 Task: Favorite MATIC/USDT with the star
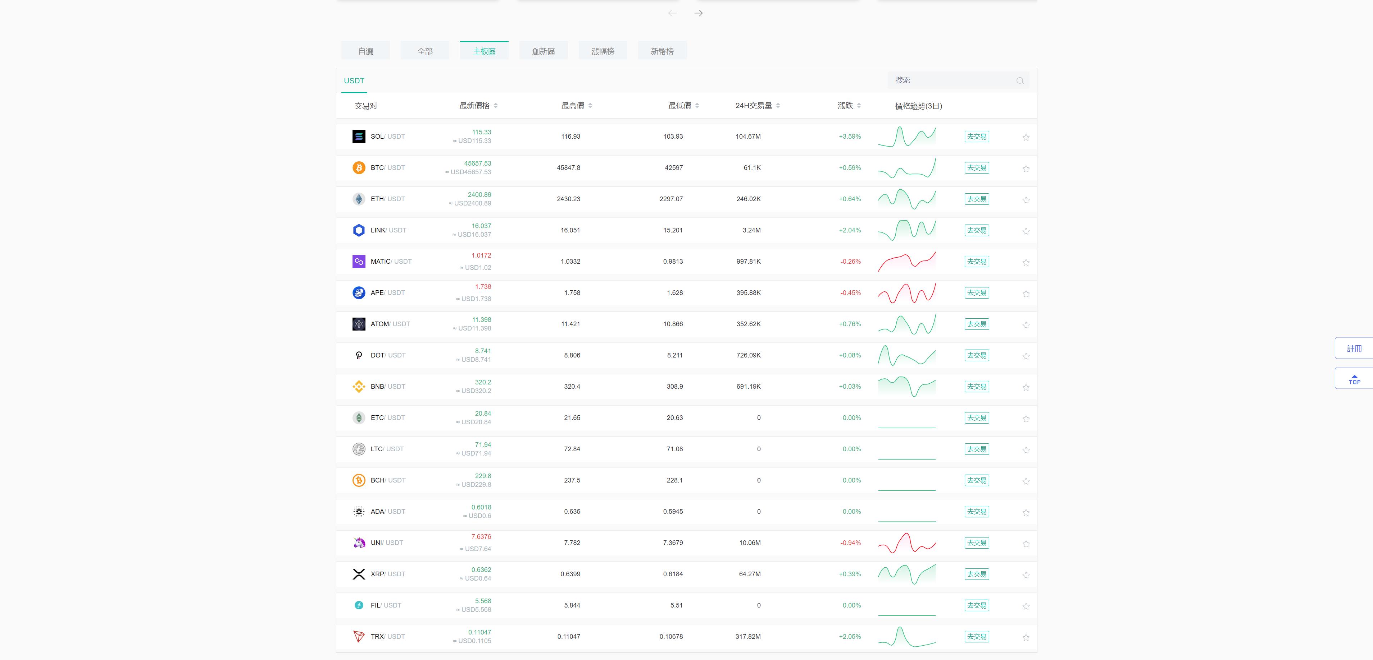coord(1026,262)
